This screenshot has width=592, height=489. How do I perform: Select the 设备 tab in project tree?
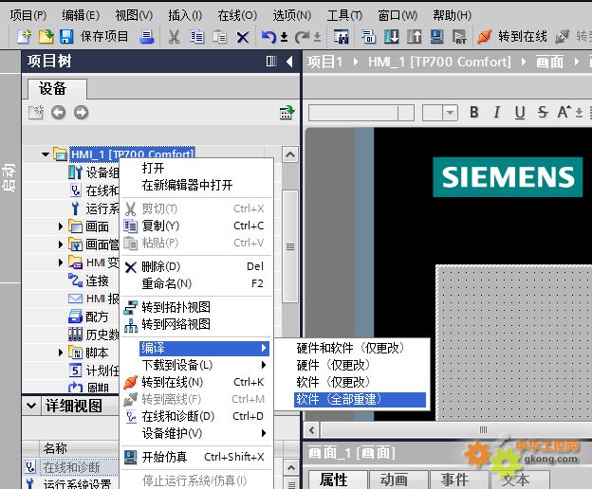click(57, 89)
